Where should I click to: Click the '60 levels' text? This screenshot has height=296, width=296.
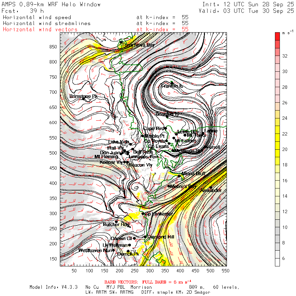[x=226, y=287]
